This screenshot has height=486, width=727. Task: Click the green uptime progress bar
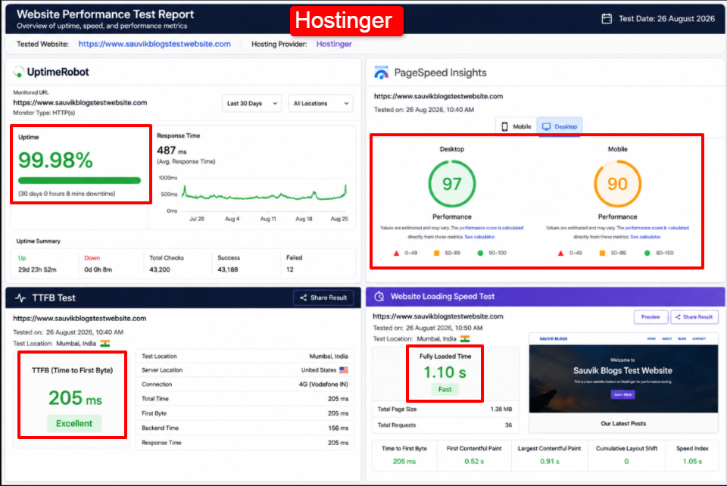[80, 181]
